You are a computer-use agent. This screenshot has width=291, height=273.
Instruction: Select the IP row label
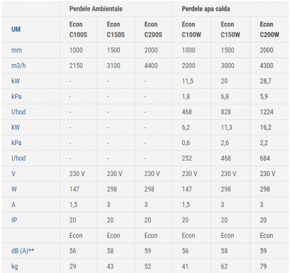click(14, 220)
